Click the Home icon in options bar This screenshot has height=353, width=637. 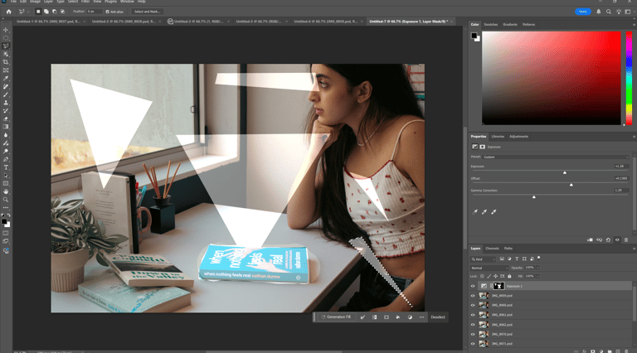point(7,12)
